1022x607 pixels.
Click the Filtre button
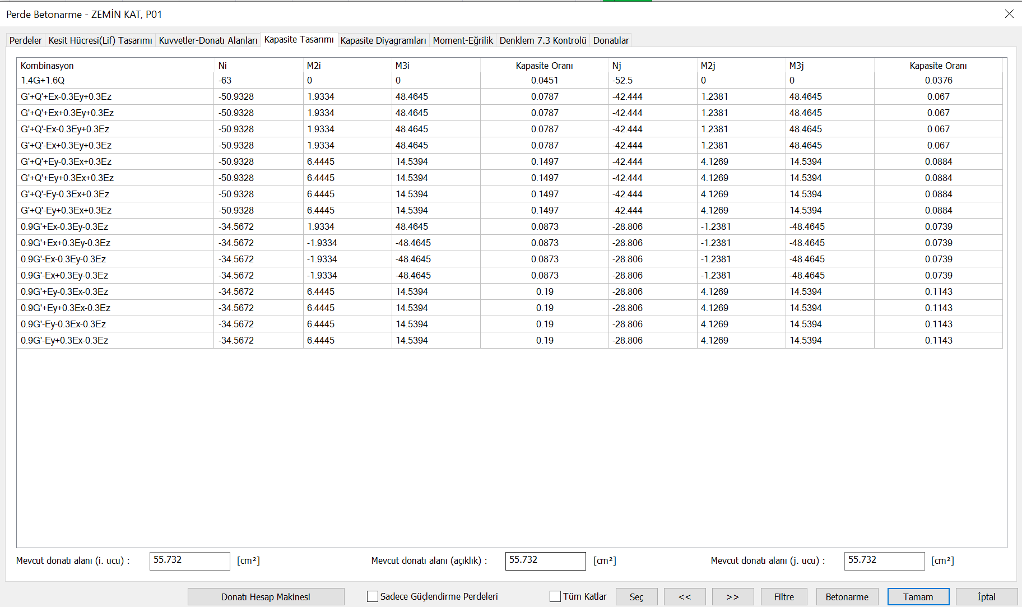pyautogui.click(x=784, y=597)
